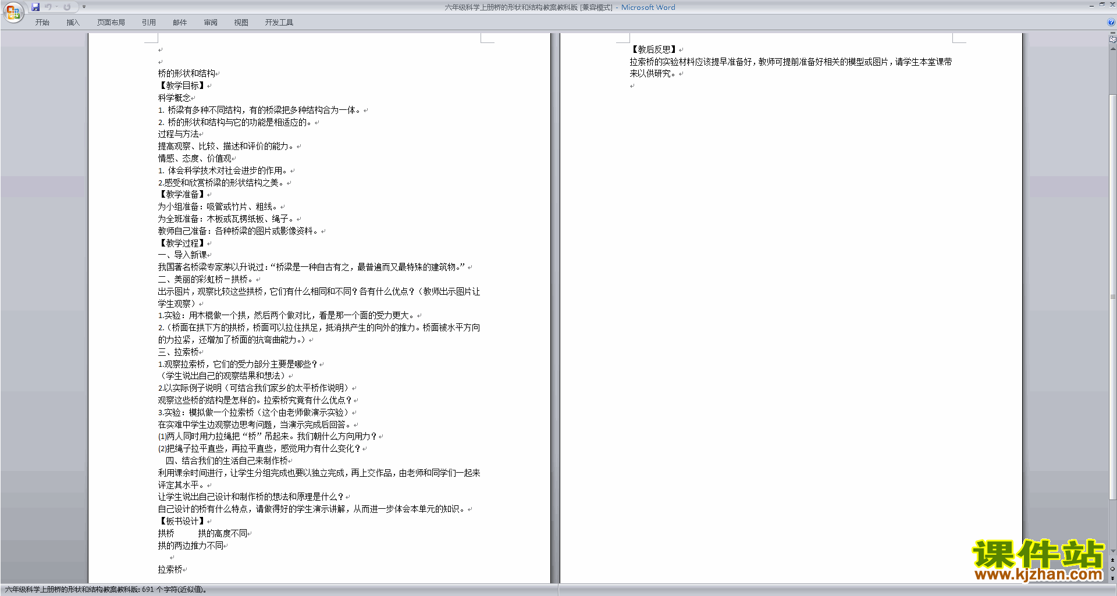Click the line 为小组准备：吸管或竹片、粗线
This screenshot has width=1117, height=596.
coord(219,206)
